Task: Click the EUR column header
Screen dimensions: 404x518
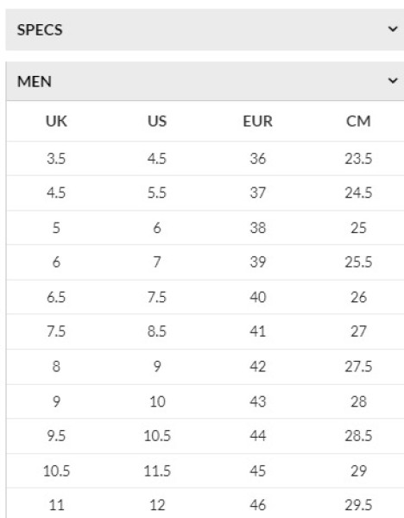Action: pyautogui.click(x=257, y=121)
